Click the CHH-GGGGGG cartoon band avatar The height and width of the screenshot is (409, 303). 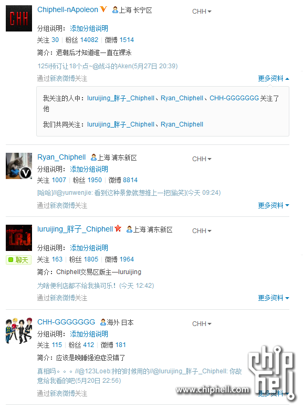click(19, 330)
